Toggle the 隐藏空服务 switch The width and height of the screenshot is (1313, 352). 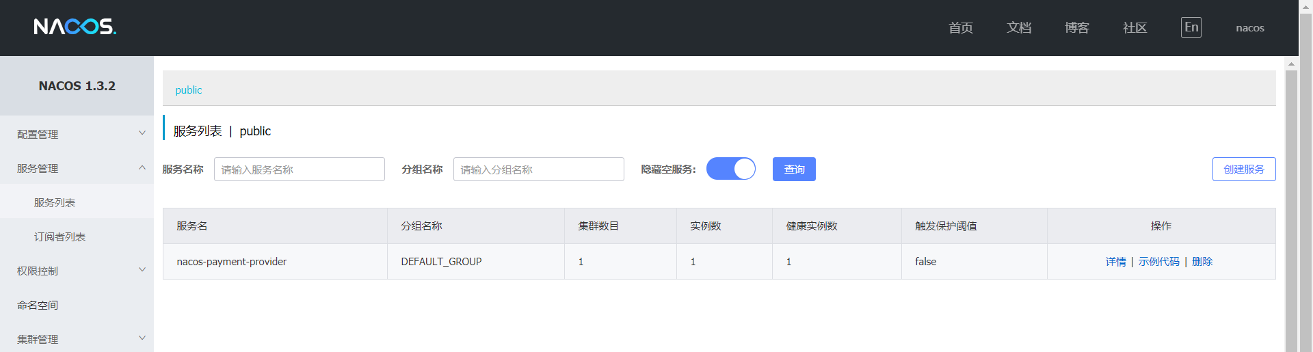click(x=731, y=169)
